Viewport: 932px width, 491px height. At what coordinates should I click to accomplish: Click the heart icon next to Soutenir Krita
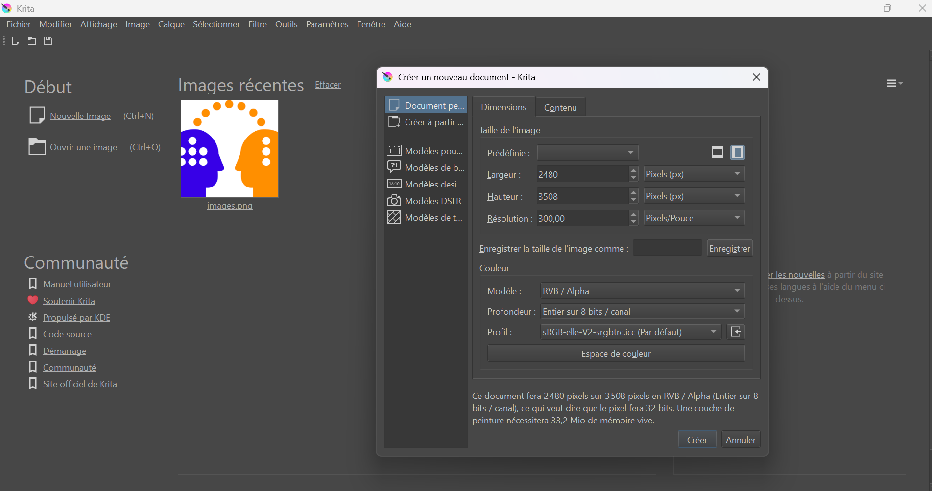click(33, 300)
